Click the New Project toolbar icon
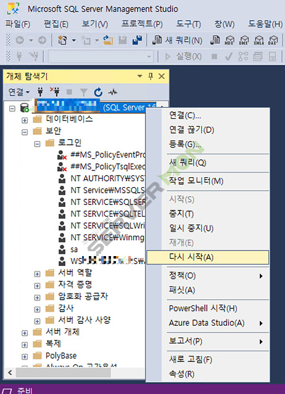The width and height of the screenshot is (285, 394). pos(62,40)
